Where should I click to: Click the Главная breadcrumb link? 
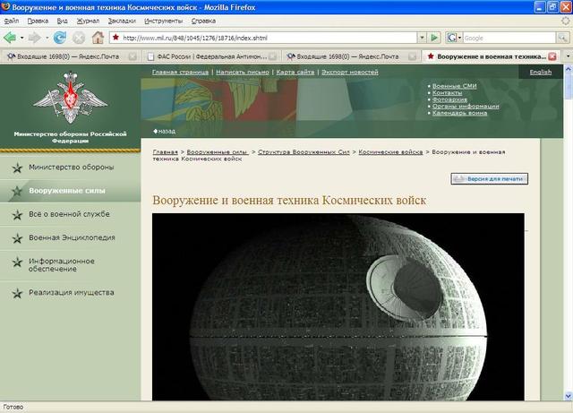[x=165, y=151]
